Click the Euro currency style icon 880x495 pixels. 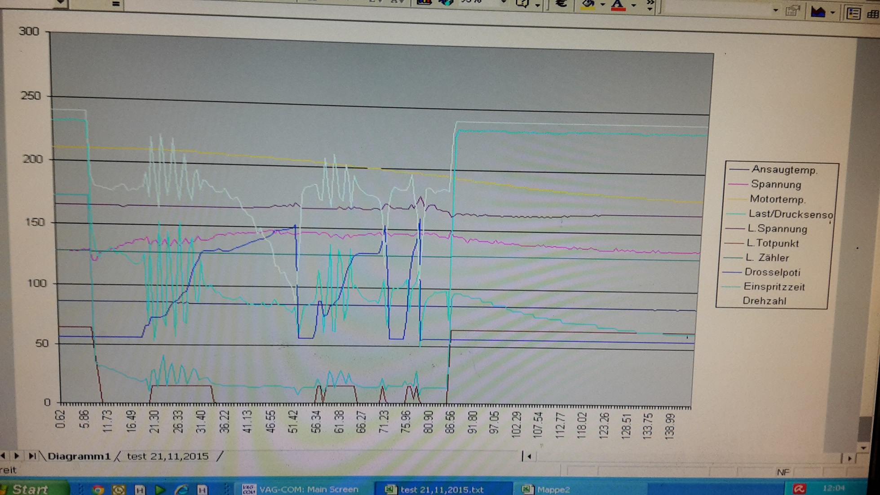tap(561, 4)
